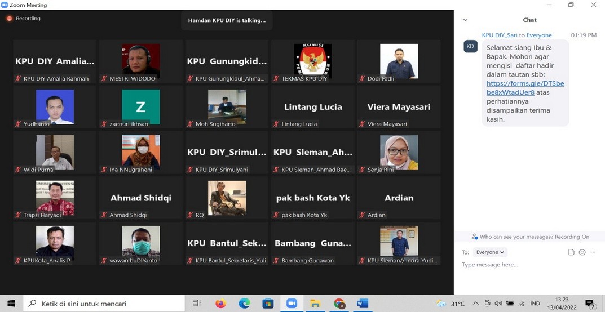Launch Microsoft Edge from the taskbar

pos(244,304)
